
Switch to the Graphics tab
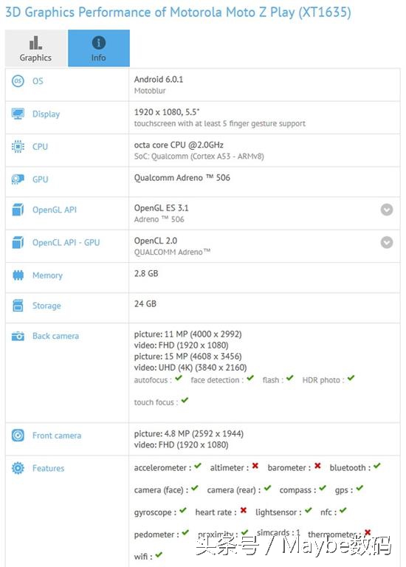(x=36, y=48)
